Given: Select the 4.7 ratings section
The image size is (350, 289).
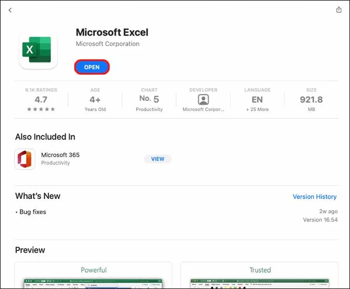Looking at the screenshot, I should click(x=41, y=99).
